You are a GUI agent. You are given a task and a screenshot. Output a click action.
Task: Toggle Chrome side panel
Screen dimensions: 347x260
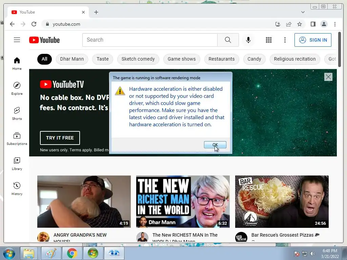(x=313, y=24)
